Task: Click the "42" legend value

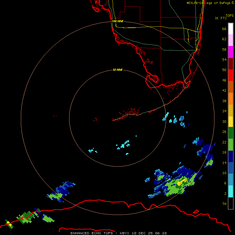Action: coord(224,90)
